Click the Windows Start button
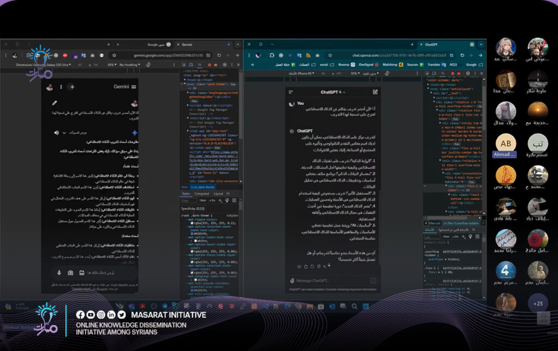 coord(366,306)
